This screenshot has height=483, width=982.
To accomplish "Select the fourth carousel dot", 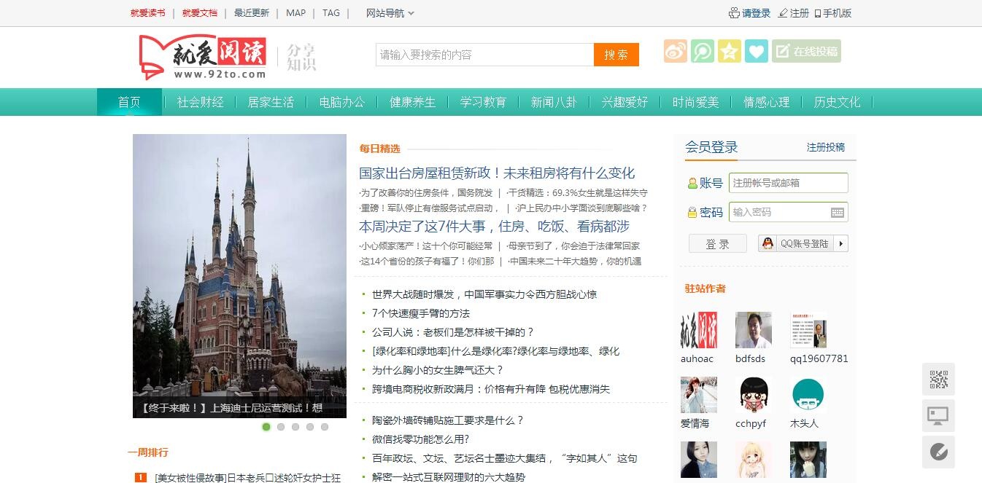I will click(x=310, y=427).
